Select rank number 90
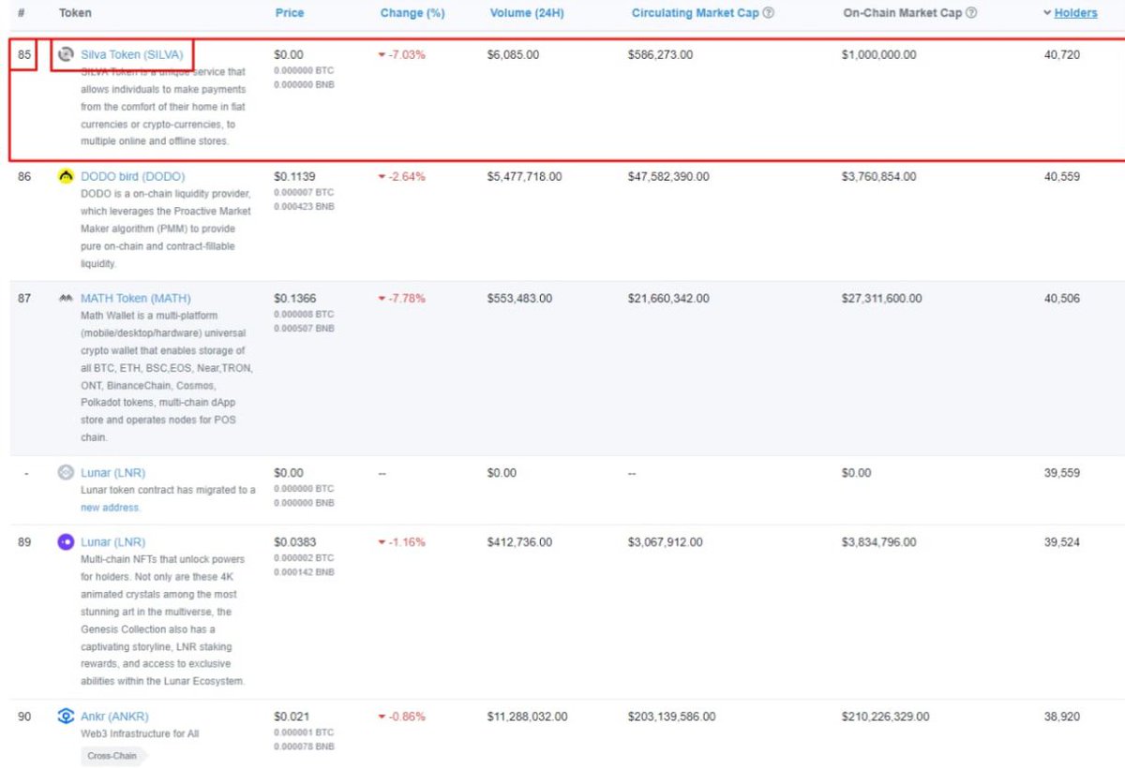 [24, 716]
